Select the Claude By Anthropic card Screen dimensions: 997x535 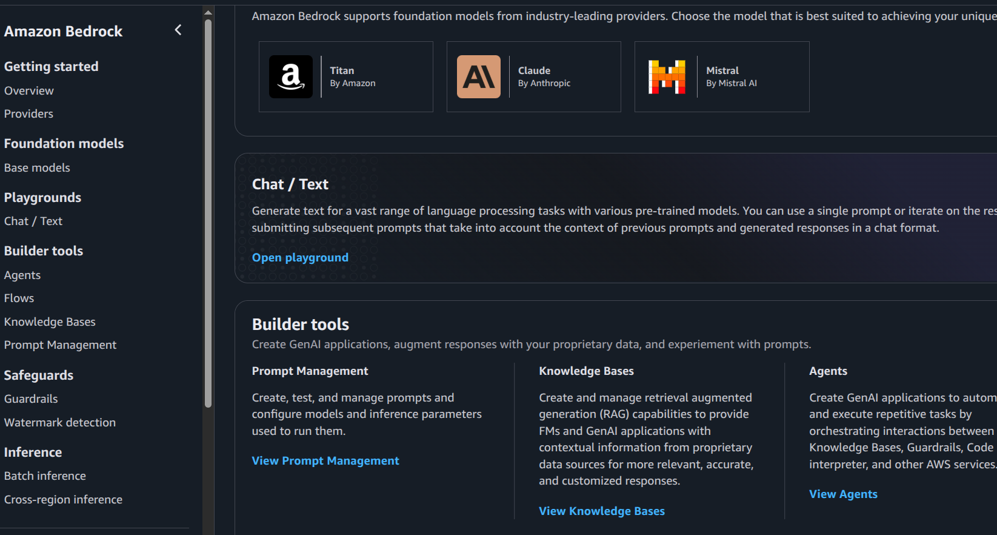tap(534, 76)
